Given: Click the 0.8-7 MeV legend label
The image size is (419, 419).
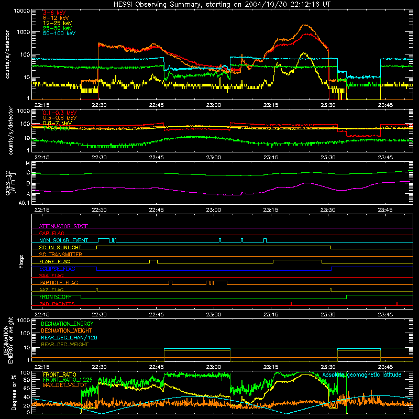Looking at the screenshot, I should [57, 123].
